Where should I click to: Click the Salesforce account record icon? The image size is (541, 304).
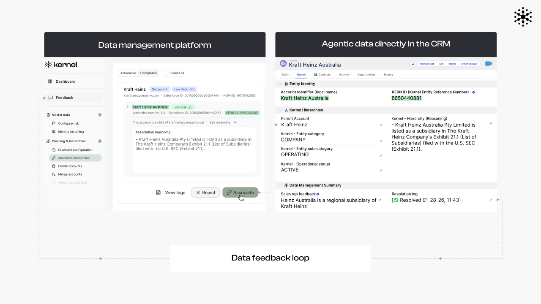tap(283, 63)
